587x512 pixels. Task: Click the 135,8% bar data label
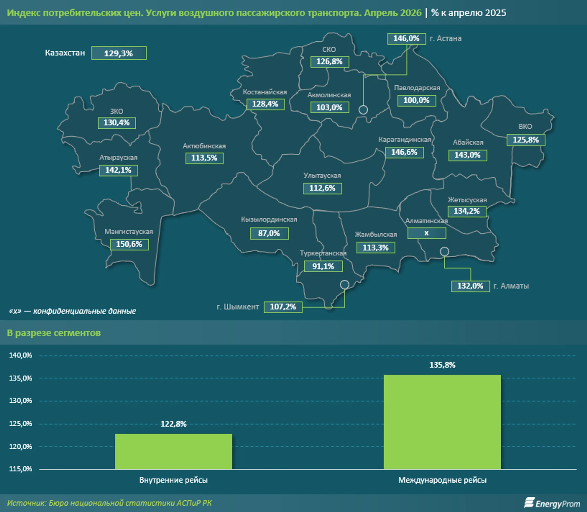point(442,365)
